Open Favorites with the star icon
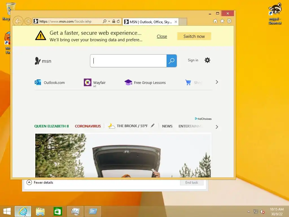Viewport: 289px width, 217px height. tap(222, 21)
